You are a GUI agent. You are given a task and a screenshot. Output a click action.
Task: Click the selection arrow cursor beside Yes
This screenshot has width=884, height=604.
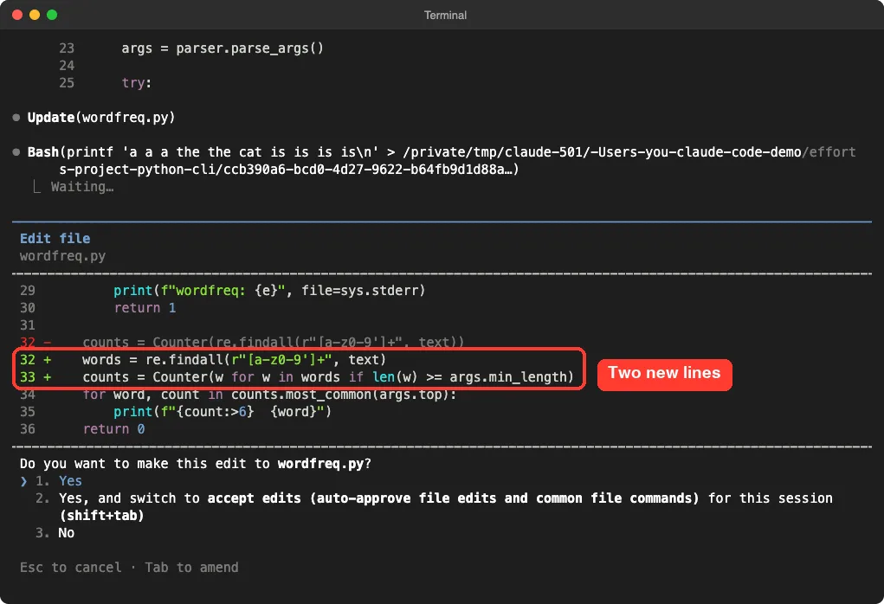pos(23,482)
